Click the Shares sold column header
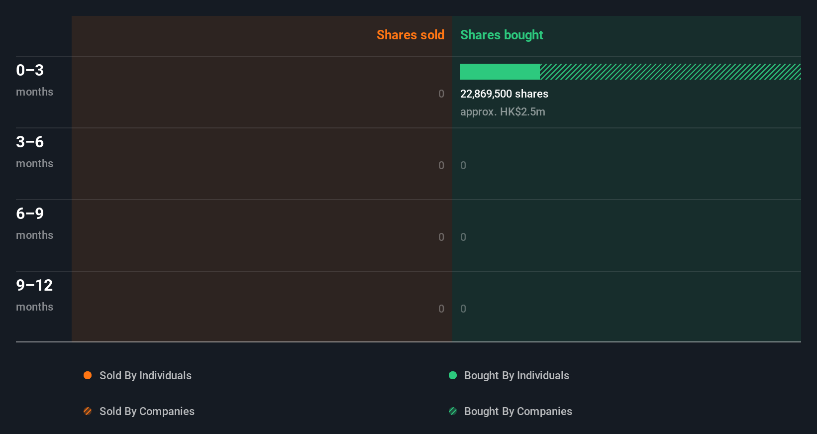The image size is (817, 434). (410, 35)
